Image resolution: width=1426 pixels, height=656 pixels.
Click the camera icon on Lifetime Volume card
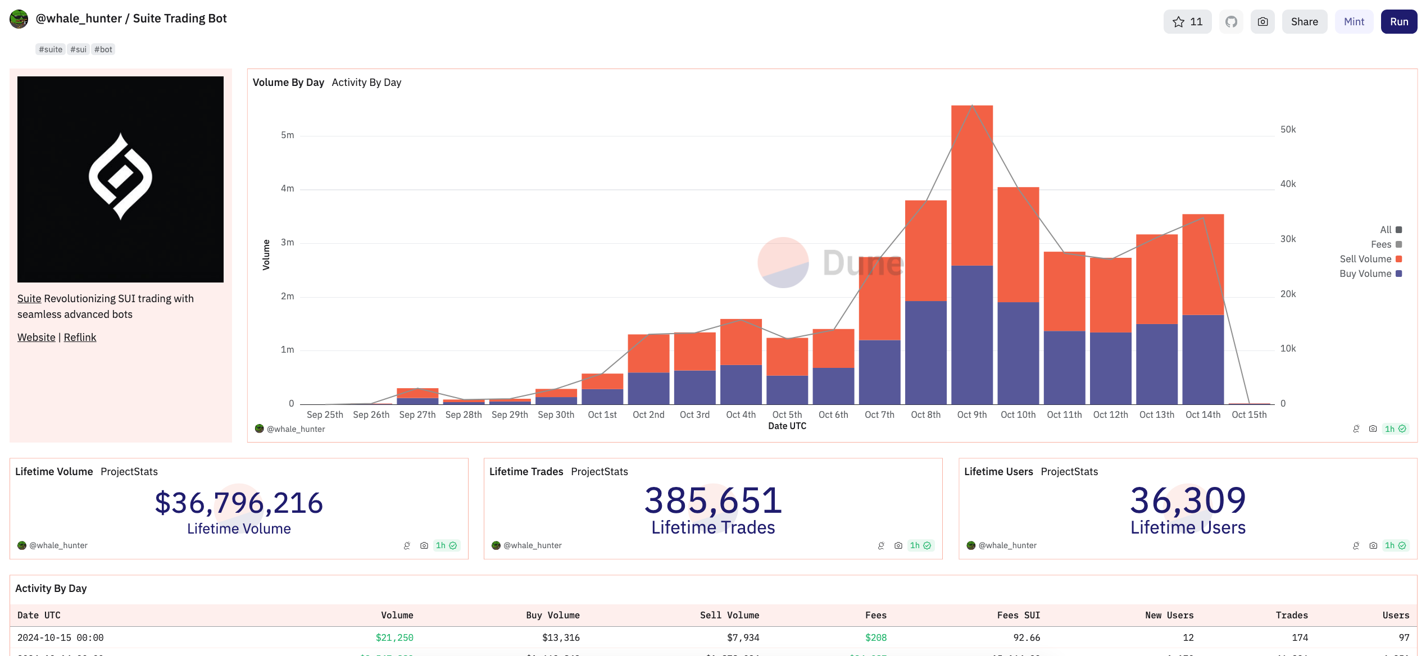pyautogui.click(x=424, y=545)
